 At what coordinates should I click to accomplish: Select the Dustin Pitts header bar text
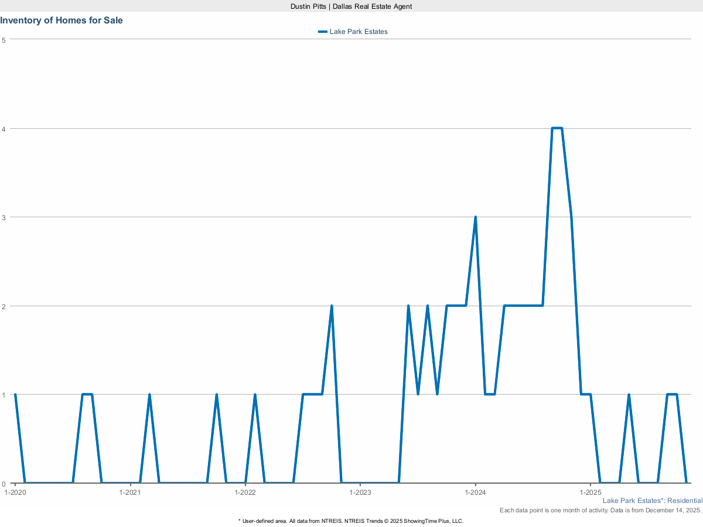[351, 6]
